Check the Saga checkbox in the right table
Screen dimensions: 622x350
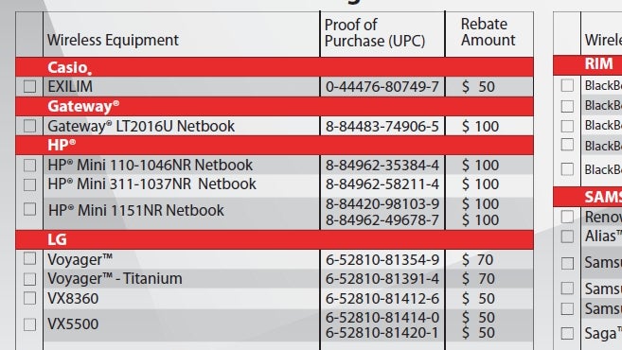[567, 333]
